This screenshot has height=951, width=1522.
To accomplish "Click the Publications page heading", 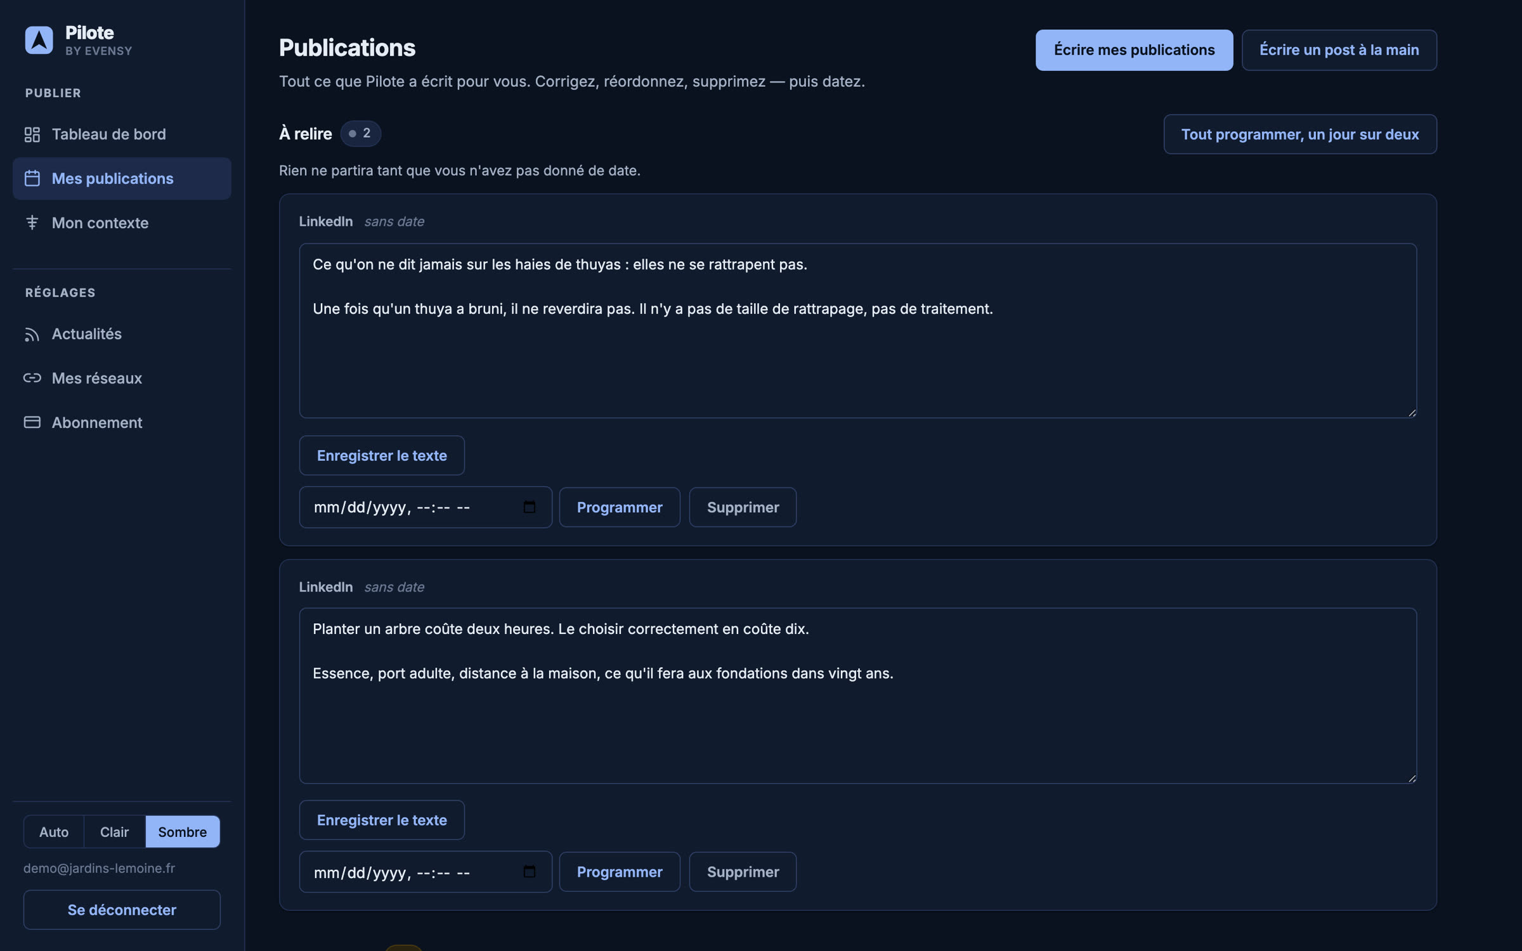I will pyautogui.click(x=347, y=48).
